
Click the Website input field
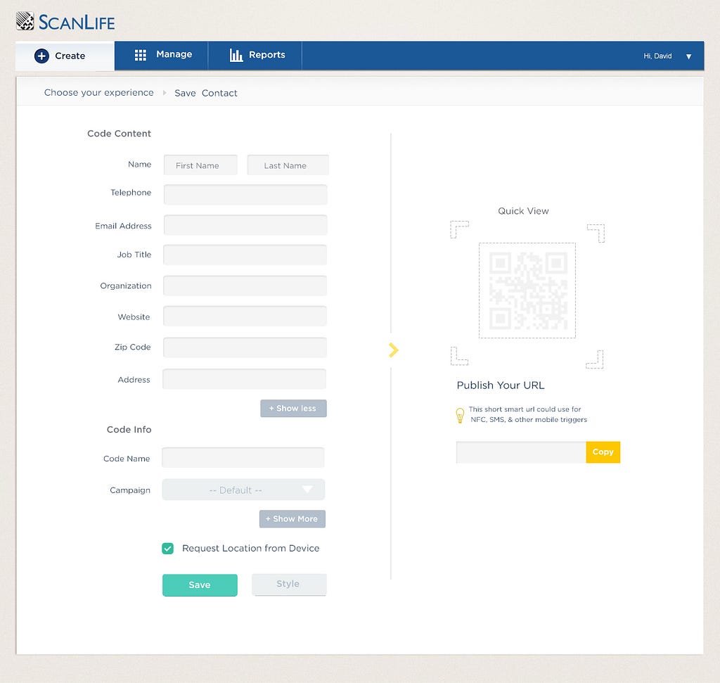(x=245, y=316)
